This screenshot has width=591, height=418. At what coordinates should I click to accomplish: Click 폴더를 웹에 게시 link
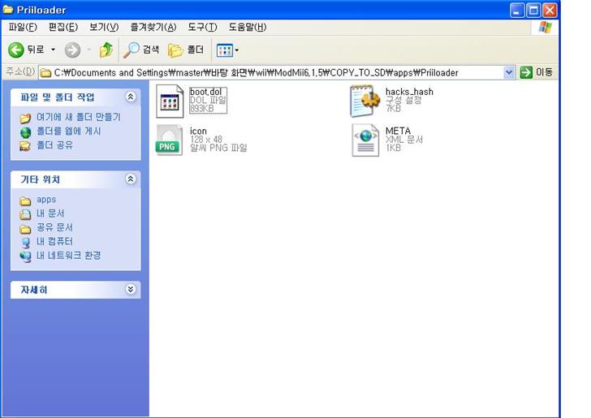tap(68, 131)
